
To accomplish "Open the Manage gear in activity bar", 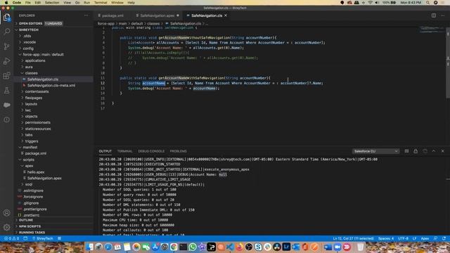I will [7, 227].
